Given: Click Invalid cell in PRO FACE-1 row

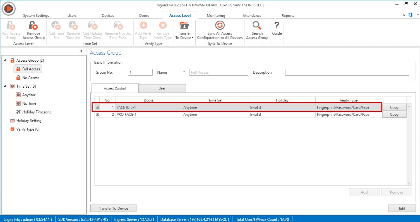Looking at the screenshot, I should click(282, 115).
